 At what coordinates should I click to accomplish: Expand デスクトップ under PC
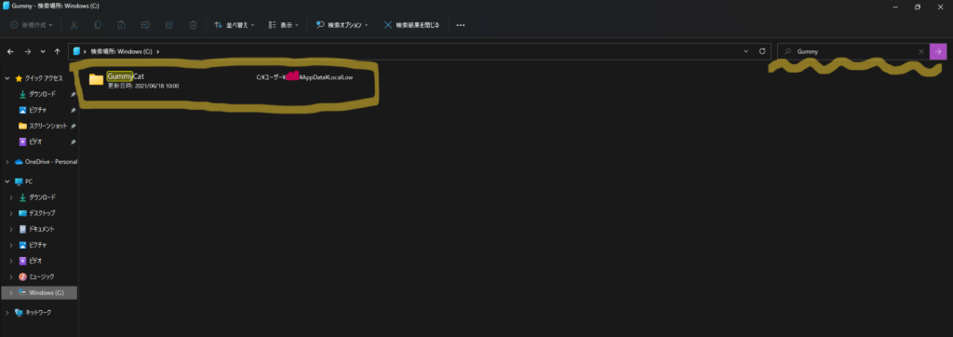(x=11, y=213)
